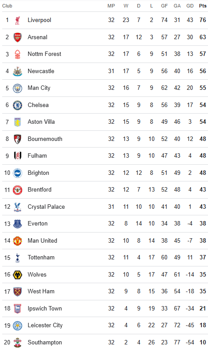Click the Man United crest
The height and width of the screenshot is (351, 208).
(x=18, y=240)
